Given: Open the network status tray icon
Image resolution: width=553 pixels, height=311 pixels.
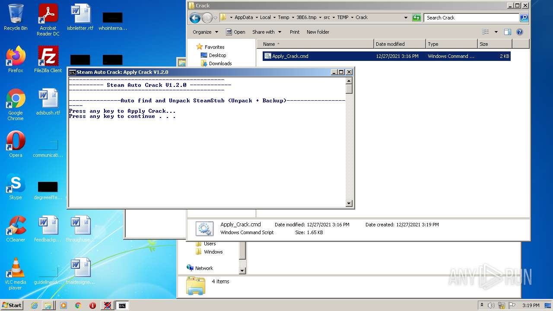Looking at the screenshot, I should click(502, 305).
